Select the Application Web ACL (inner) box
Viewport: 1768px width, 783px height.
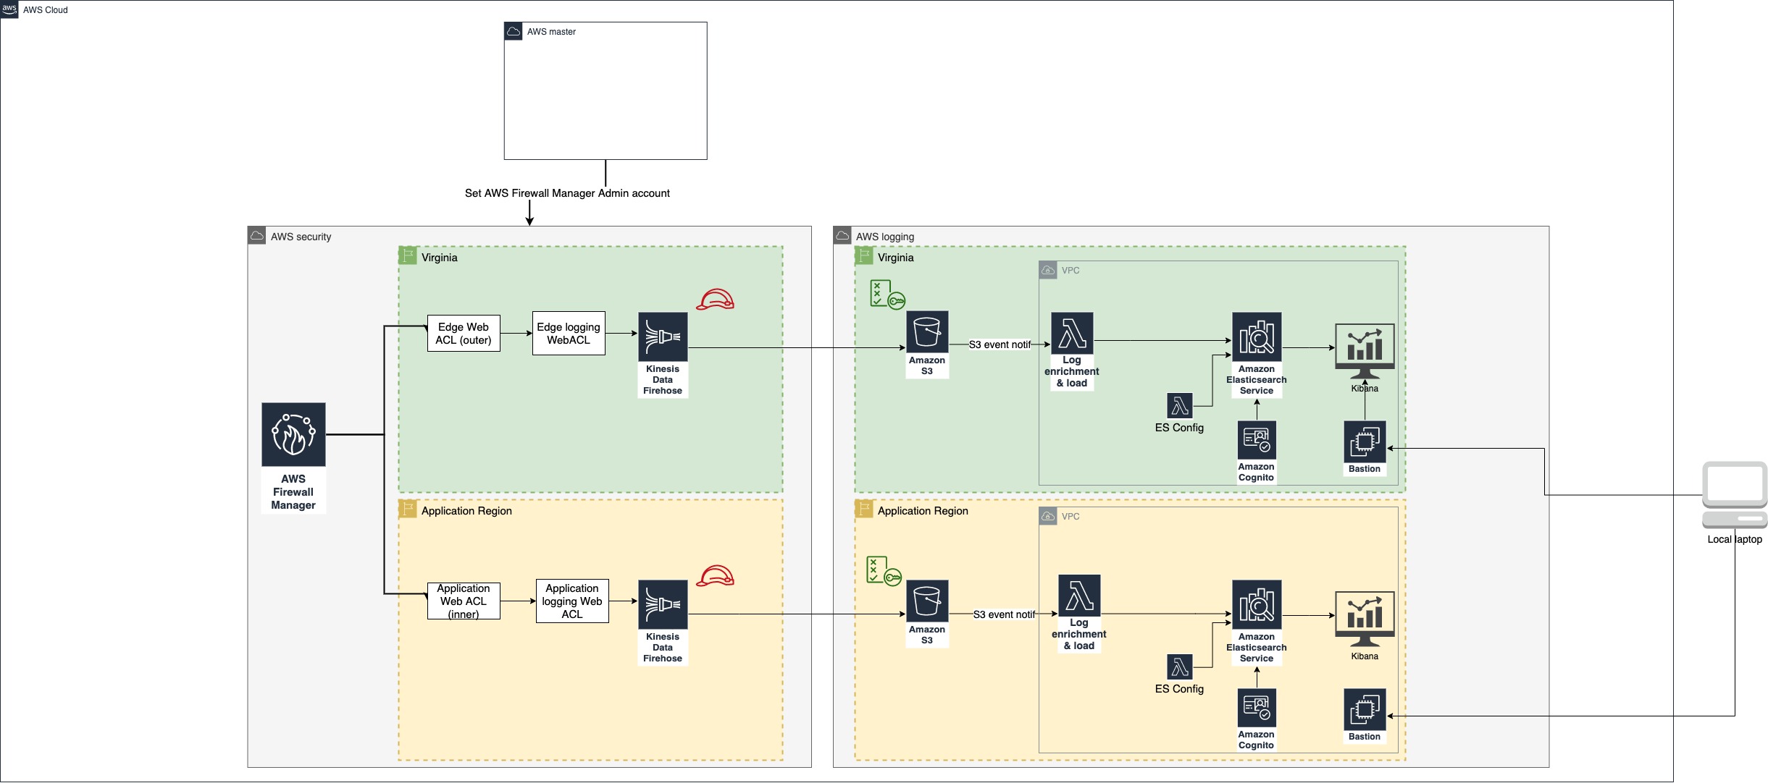pos(464,601)
